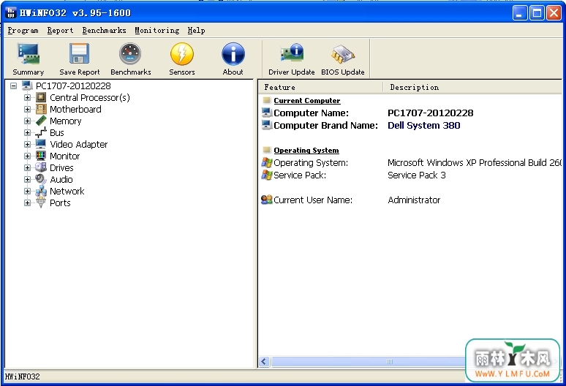Viewport: 566px width, 386px height.
Task: Expand the Memory node
Action: coord(27,121)
